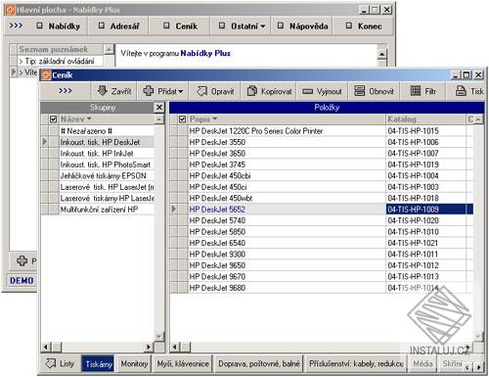Screen dimensions: 489x377
Task: Click the square marker of Ceník button
Action: 166,25
